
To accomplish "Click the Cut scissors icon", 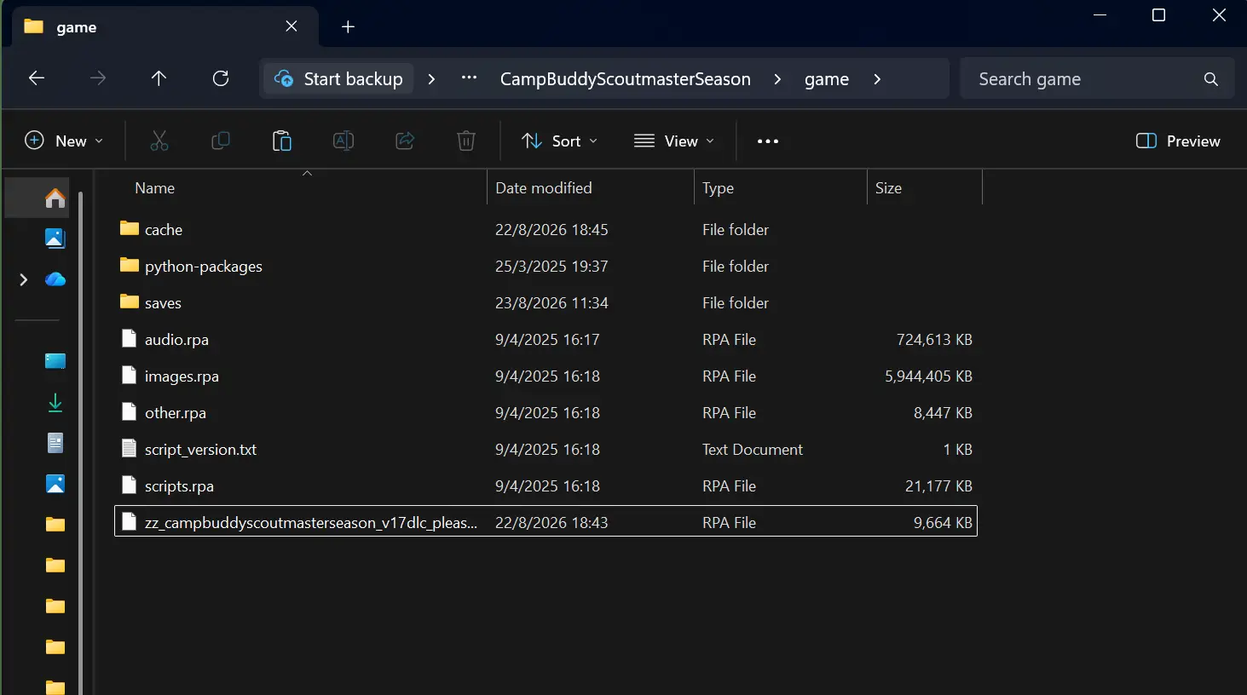I will 159,141.
